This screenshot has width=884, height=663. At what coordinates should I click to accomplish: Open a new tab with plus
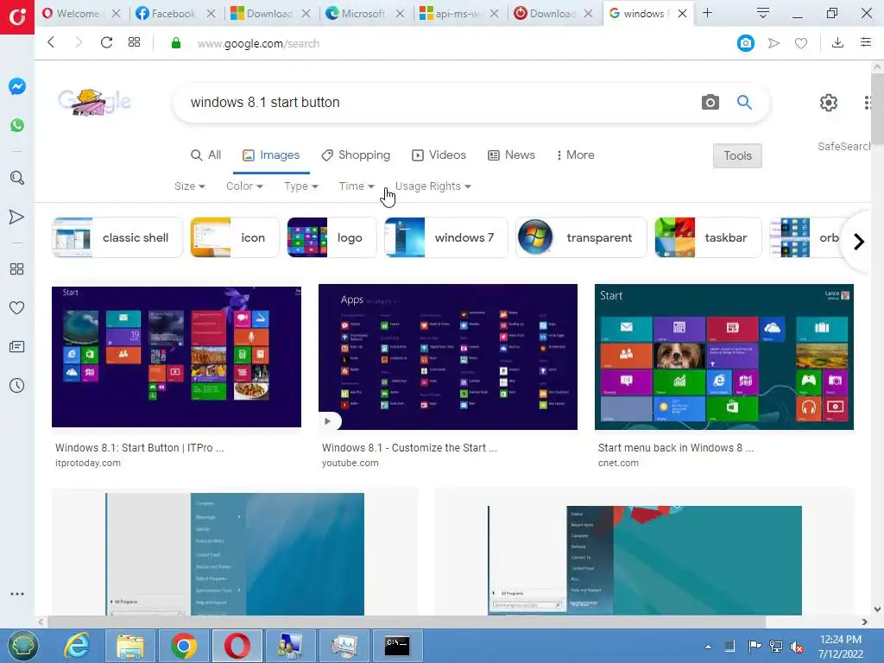click(707, 13)
